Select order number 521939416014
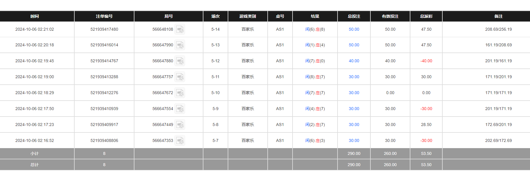The image size is (530, 185). pyautogui.click(x=104, y=45)
